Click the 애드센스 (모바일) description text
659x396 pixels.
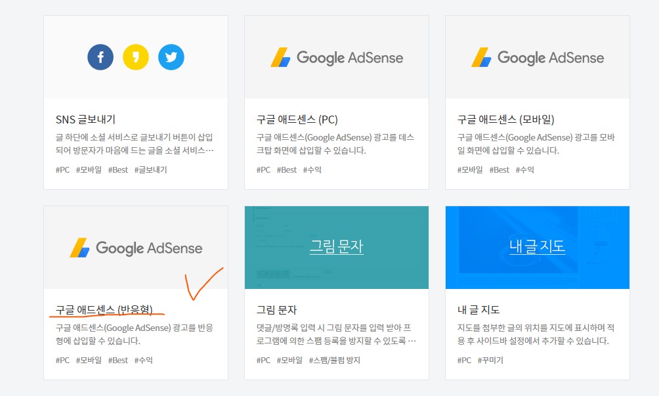click(536, 144)
